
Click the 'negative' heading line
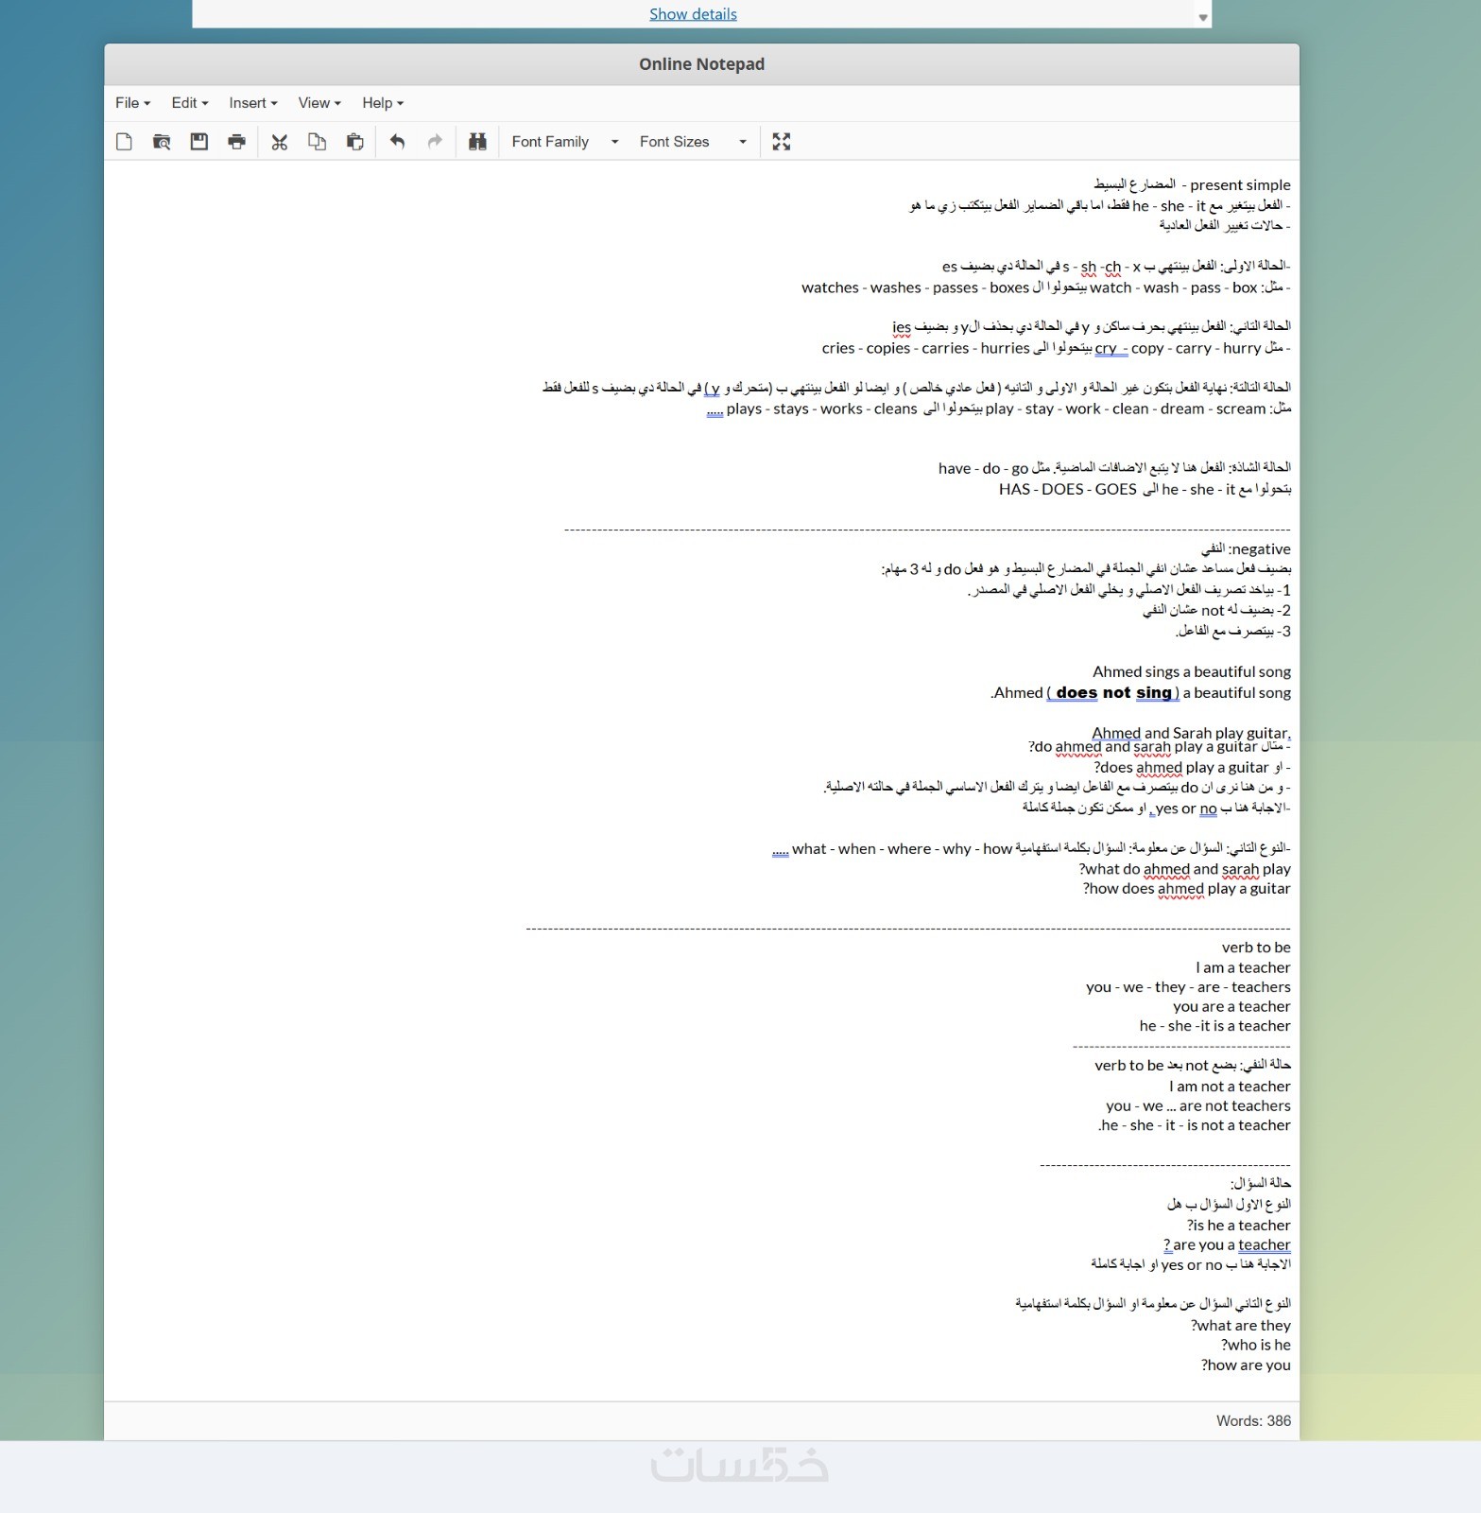(1246, 548)
